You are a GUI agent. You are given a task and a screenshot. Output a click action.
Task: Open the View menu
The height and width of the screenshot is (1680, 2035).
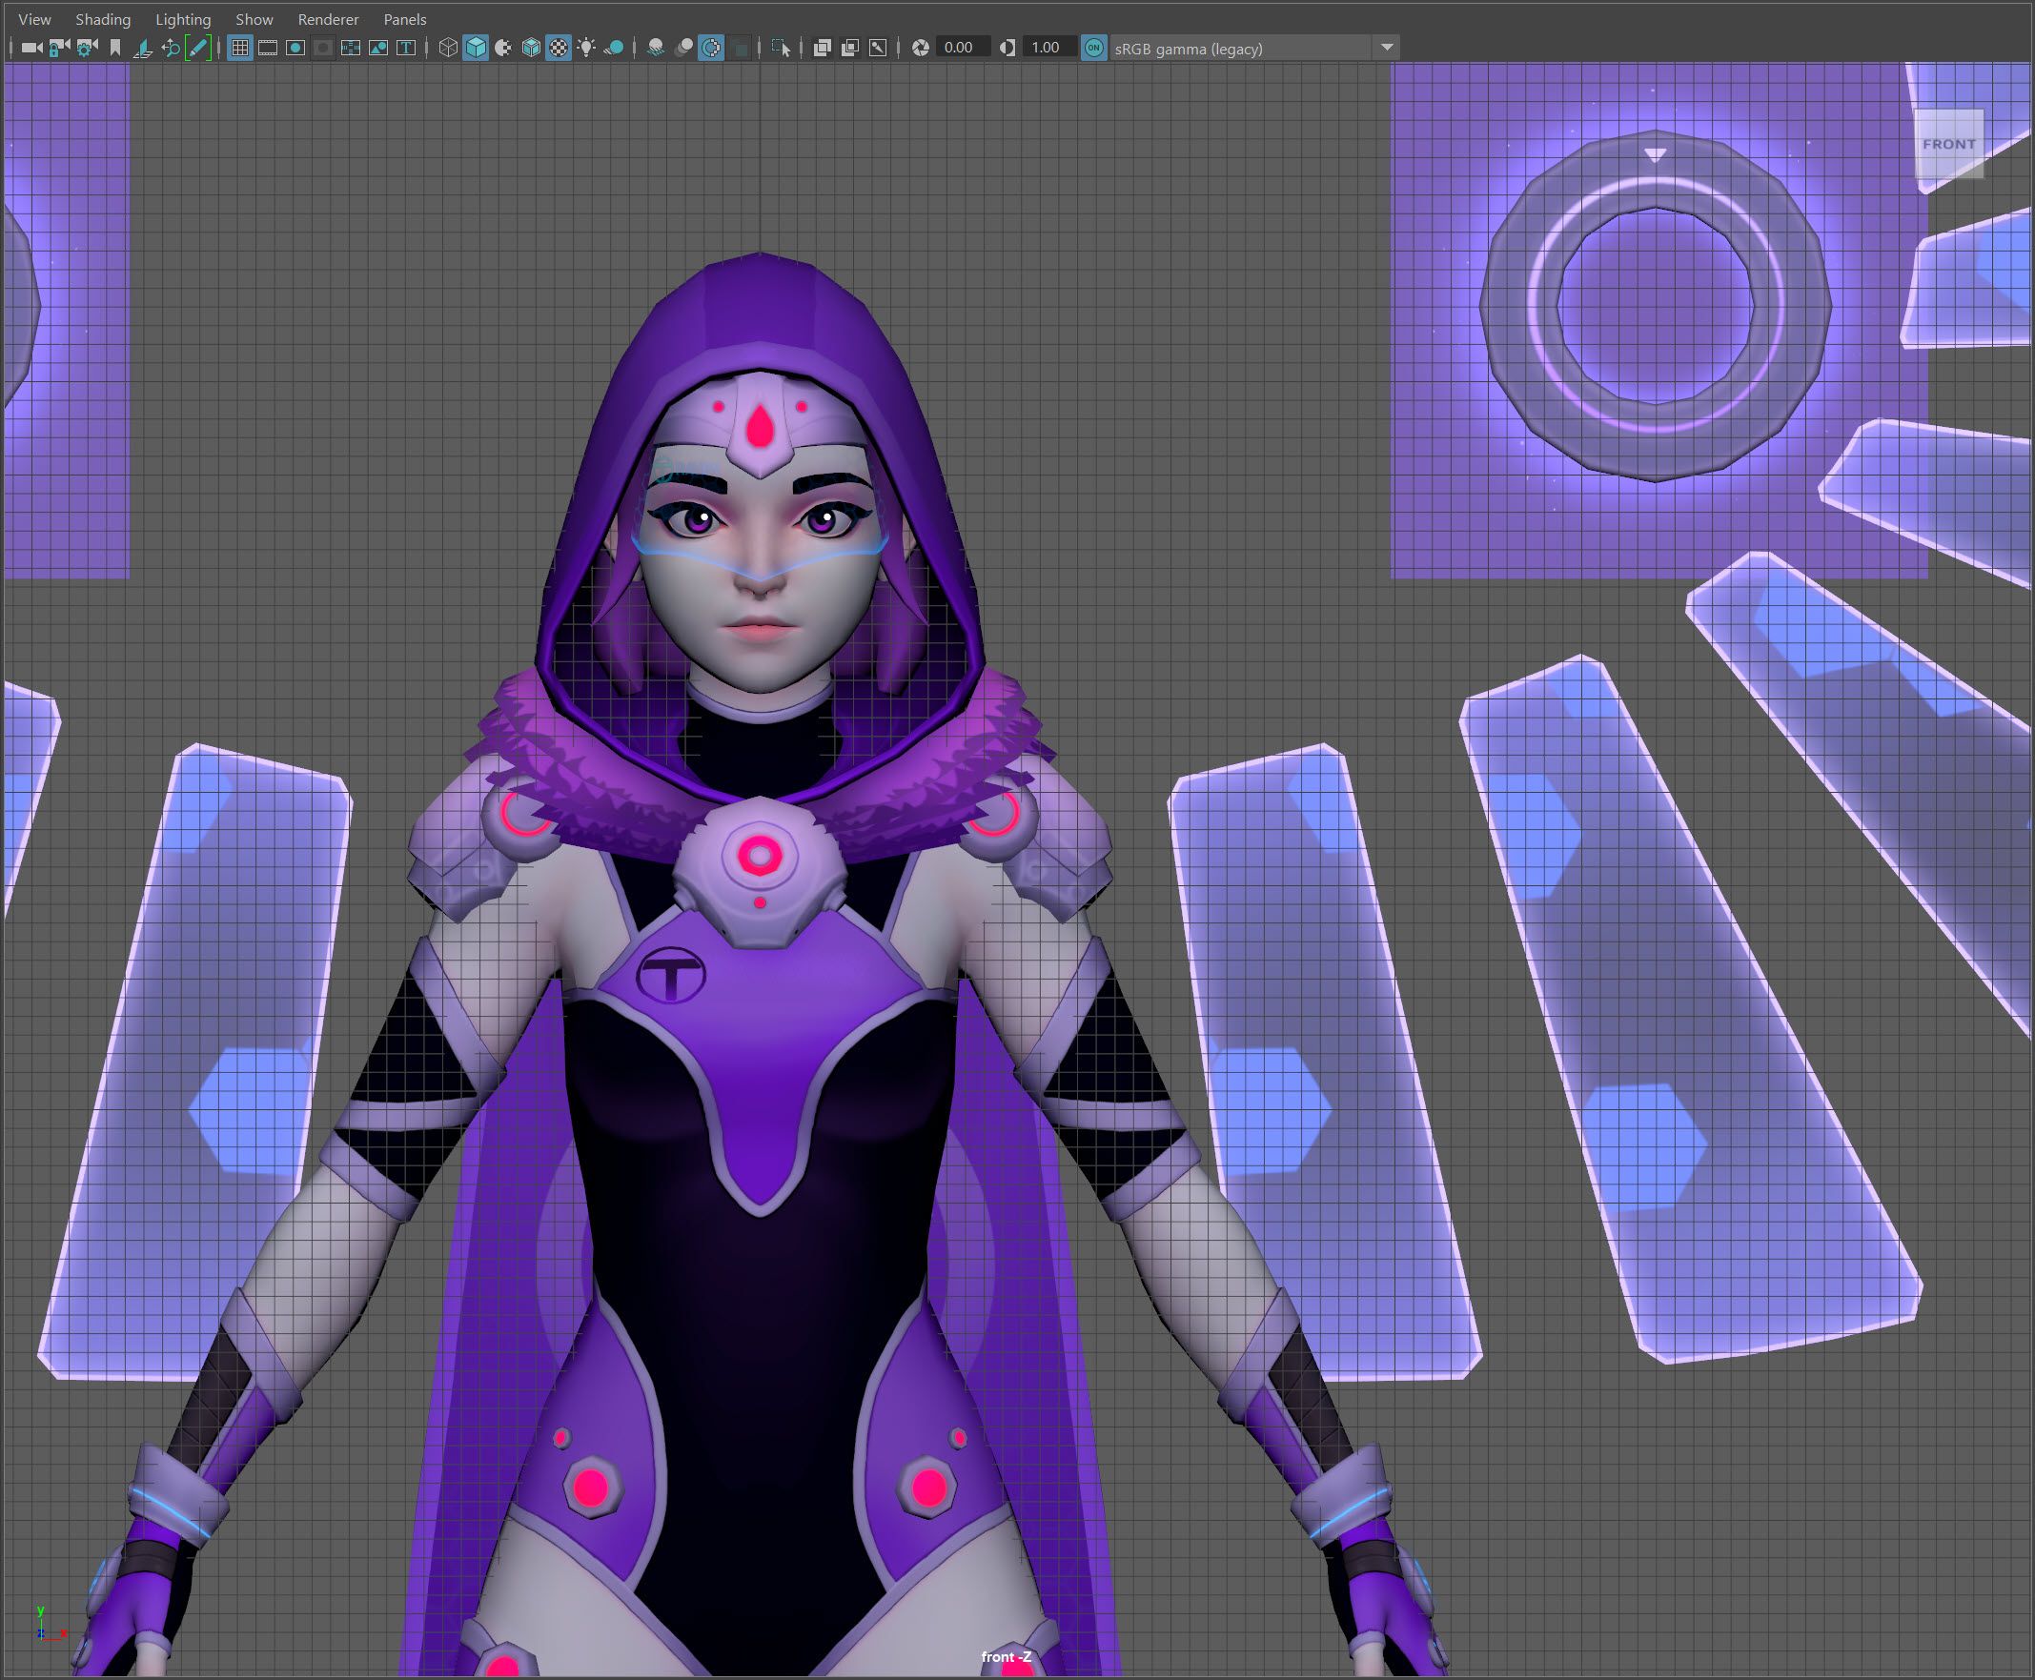point(34,19)
